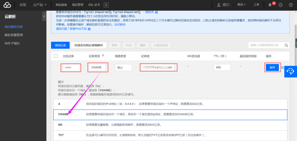297x141 pixels.
Task: Select the CNAME option in type list
Action: [64, 114]
